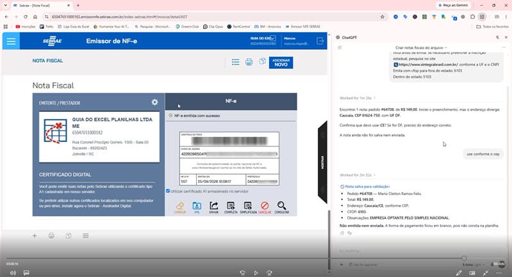
Task: Expand the Worked for 2m 52s details
Action: click(x=358, y=175)
